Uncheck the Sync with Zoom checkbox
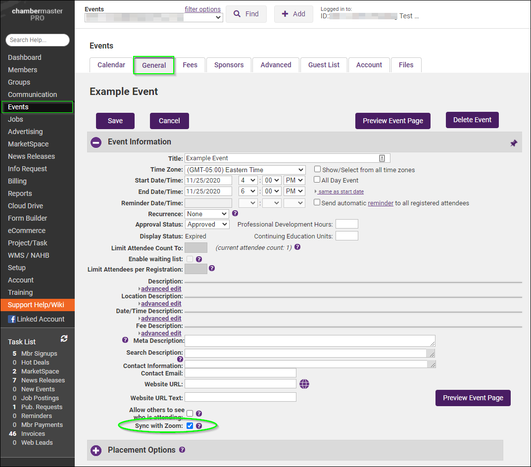531x467 pixels. (x=190, y=426)
